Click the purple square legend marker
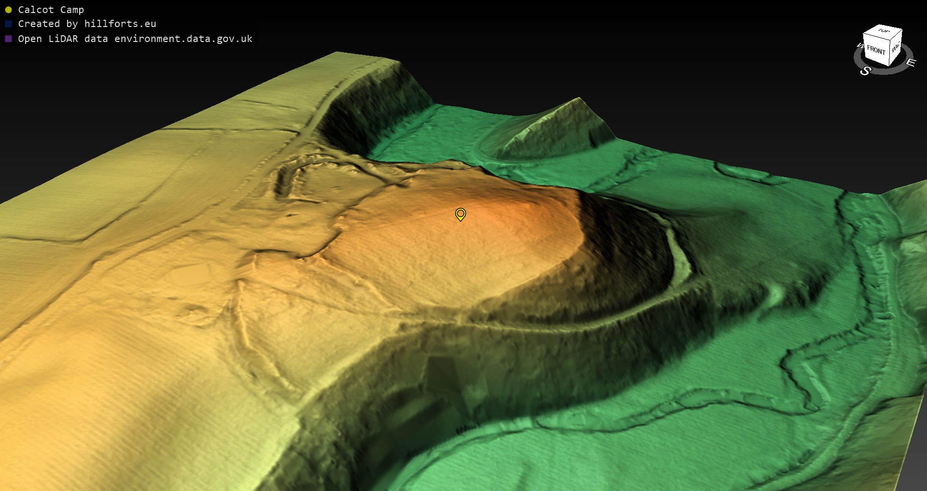Viewport: 927px width, 491px height. tap(8, 39)
